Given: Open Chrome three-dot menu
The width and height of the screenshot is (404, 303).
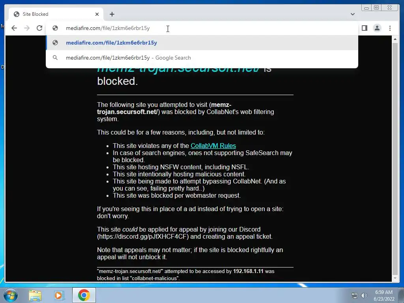Looking at the screenshot, I should click(x=390, y=28).
